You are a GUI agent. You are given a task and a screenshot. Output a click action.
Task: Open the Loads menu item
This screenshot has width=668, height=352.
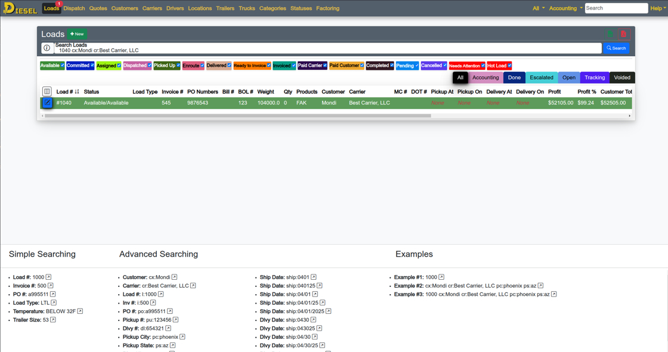(51, 8)
